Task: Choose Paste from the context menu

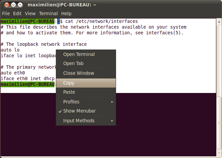Action: pyautogui.click(x=69, y=92)
